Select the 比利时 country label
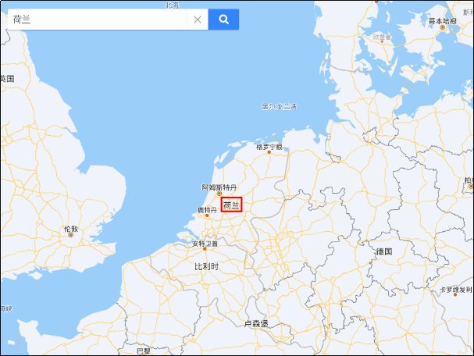 (x=206, y=266)
